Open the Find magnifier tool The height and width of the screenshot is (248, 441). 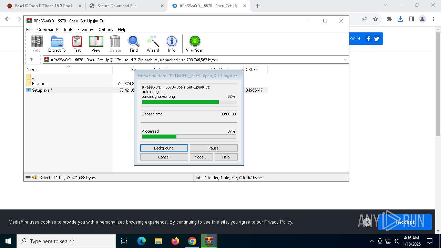click(134, 44)
